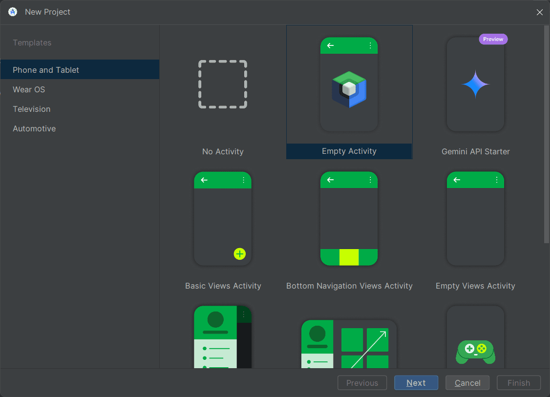Open the Automotive templates category
Screen dimensions: 550x397
[x=34, y=128]
